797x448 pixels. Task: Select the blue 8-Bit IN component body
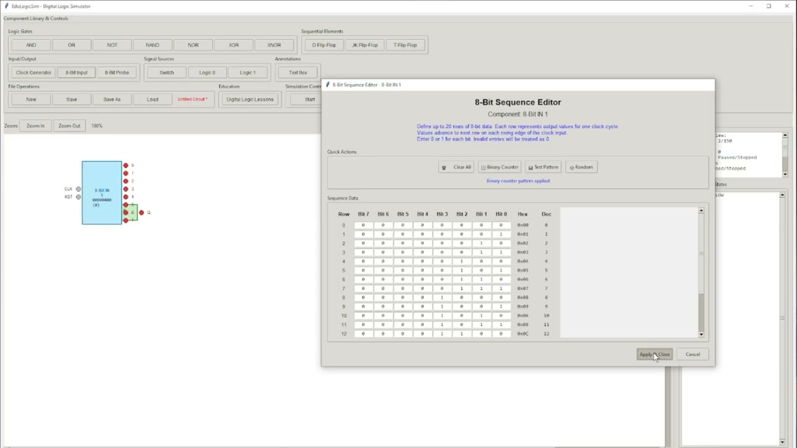coord(101,193)
